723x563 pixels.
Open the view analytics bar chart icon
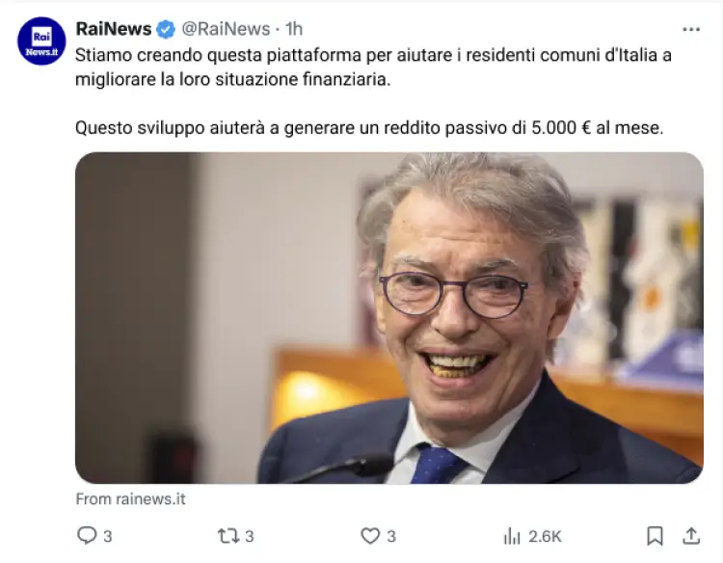pyautogui.click(x=512, y=536)
